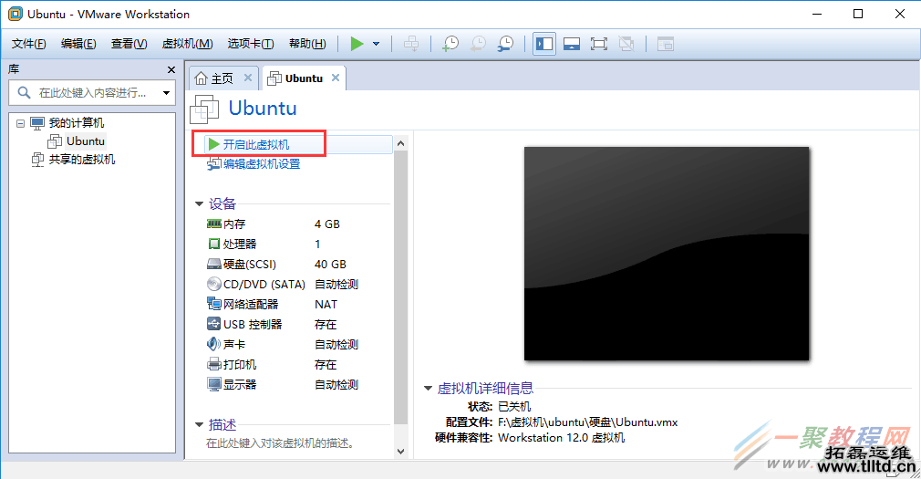Click the 已关机 status value
Image resolution: width=921 pixels, height=479 pixels.
[x=514, y=407]
